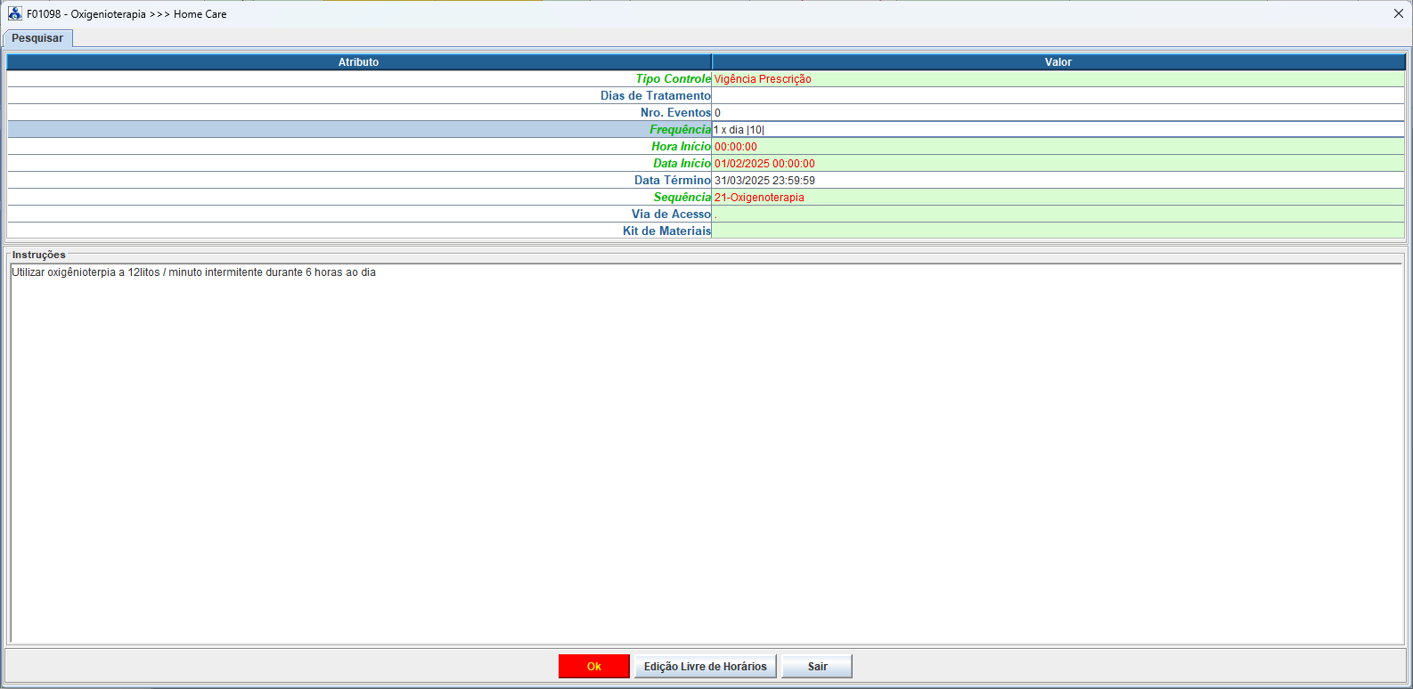Click the Atributo column header
Viewport: 1413px width, 689px height.
point(358,62)
